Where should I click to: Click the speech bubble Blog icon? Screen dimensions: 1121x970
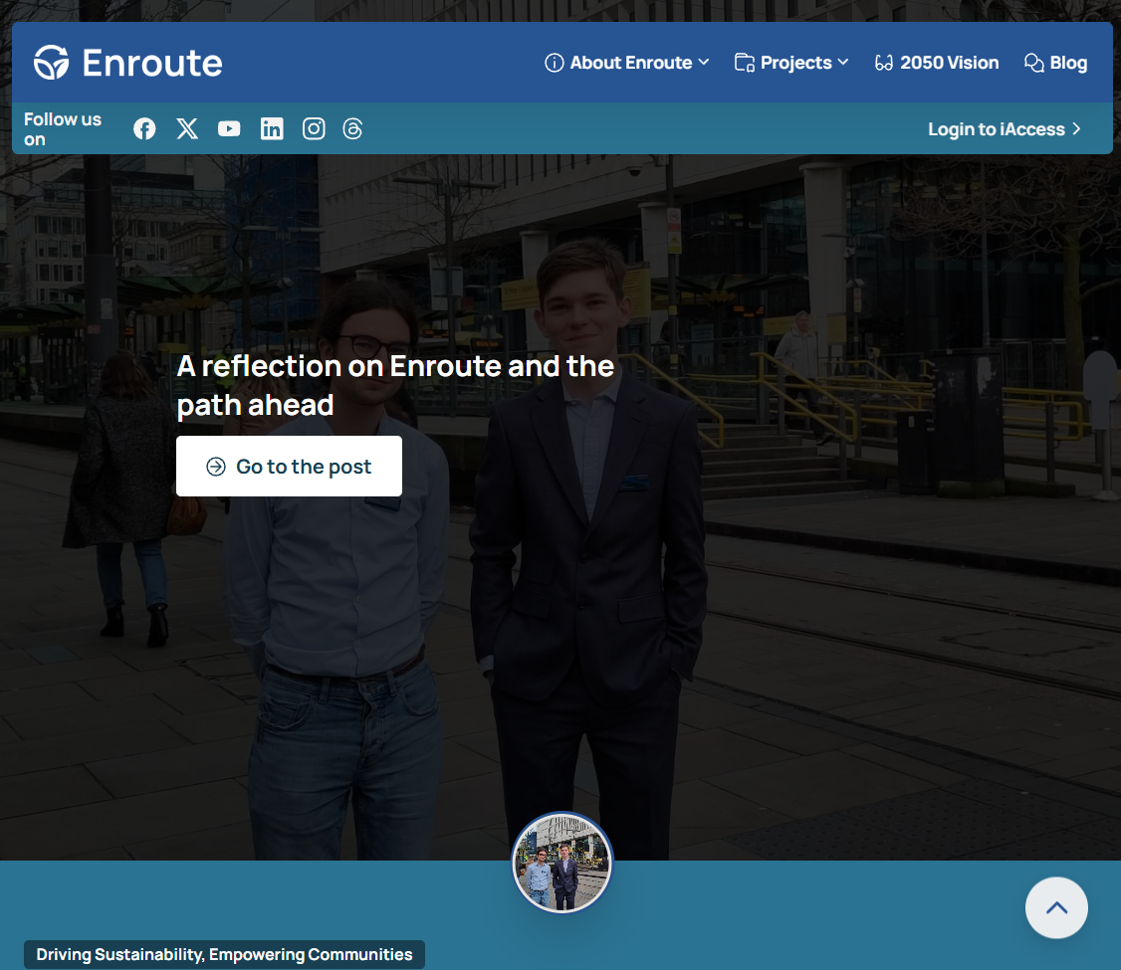[x=1033, y=63]
